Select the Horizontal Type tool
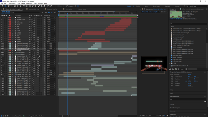208x117 pixels. (35, 6)
